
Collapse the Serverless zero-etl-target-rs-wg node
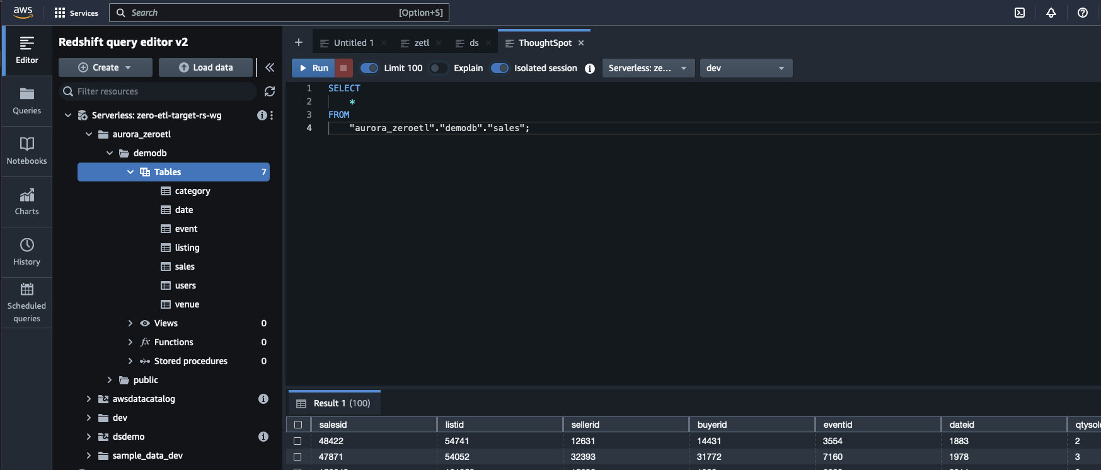coord(68,115)
